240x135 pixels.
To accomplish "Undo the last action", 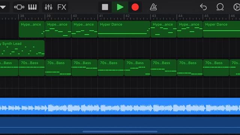I will click(203, 7).
